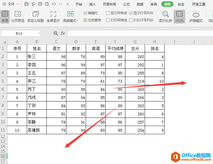Open the 安全 tab
The height and width of the screenshot is (164, 213).
click(x=181, y=4)
